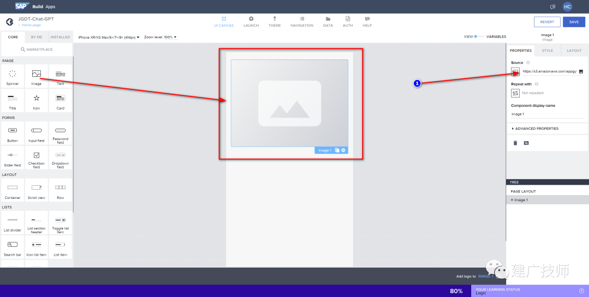
Task: Switch to the Style panel tab
Action: click(x=548, y=50)
